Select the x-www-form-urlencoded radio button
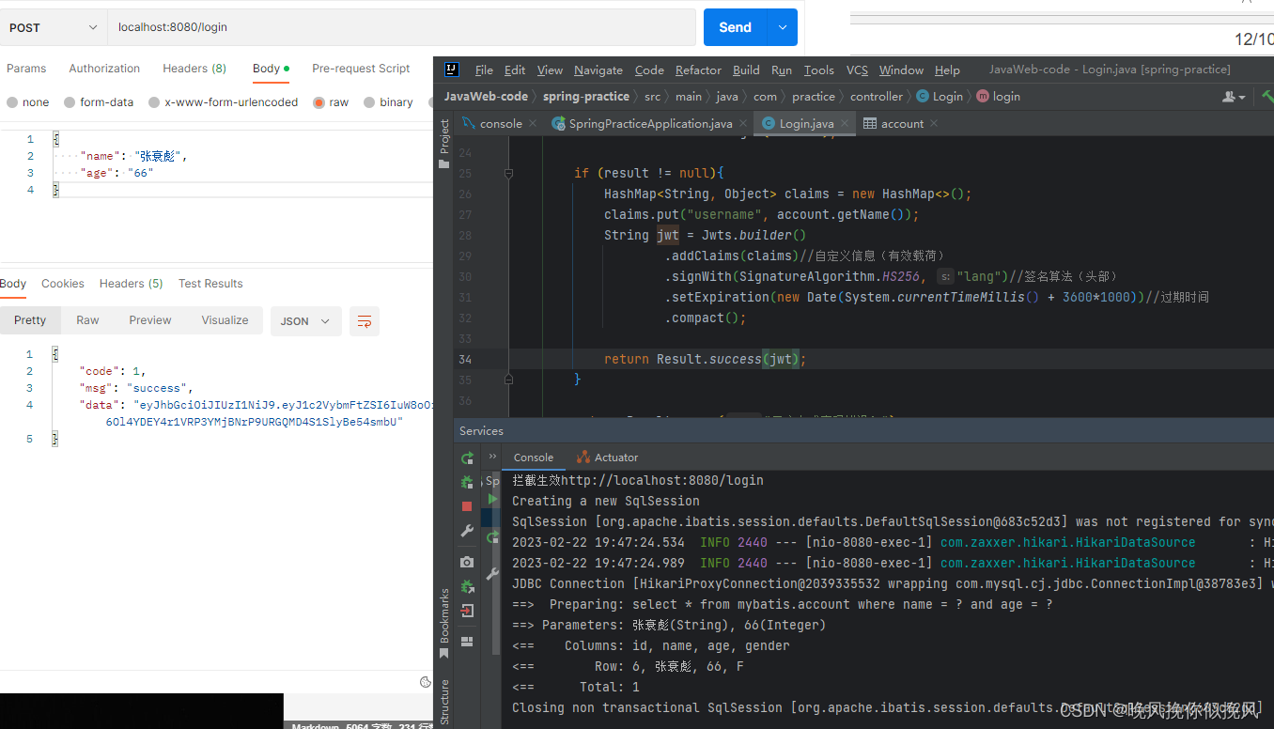 (154, 102)
